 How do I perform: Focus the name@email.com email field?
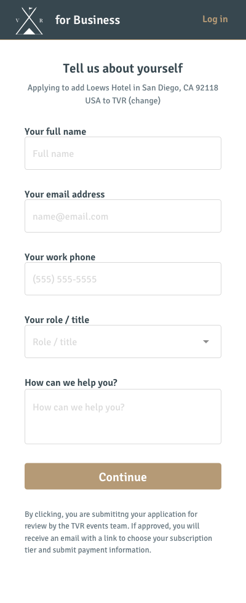point(123,216)
